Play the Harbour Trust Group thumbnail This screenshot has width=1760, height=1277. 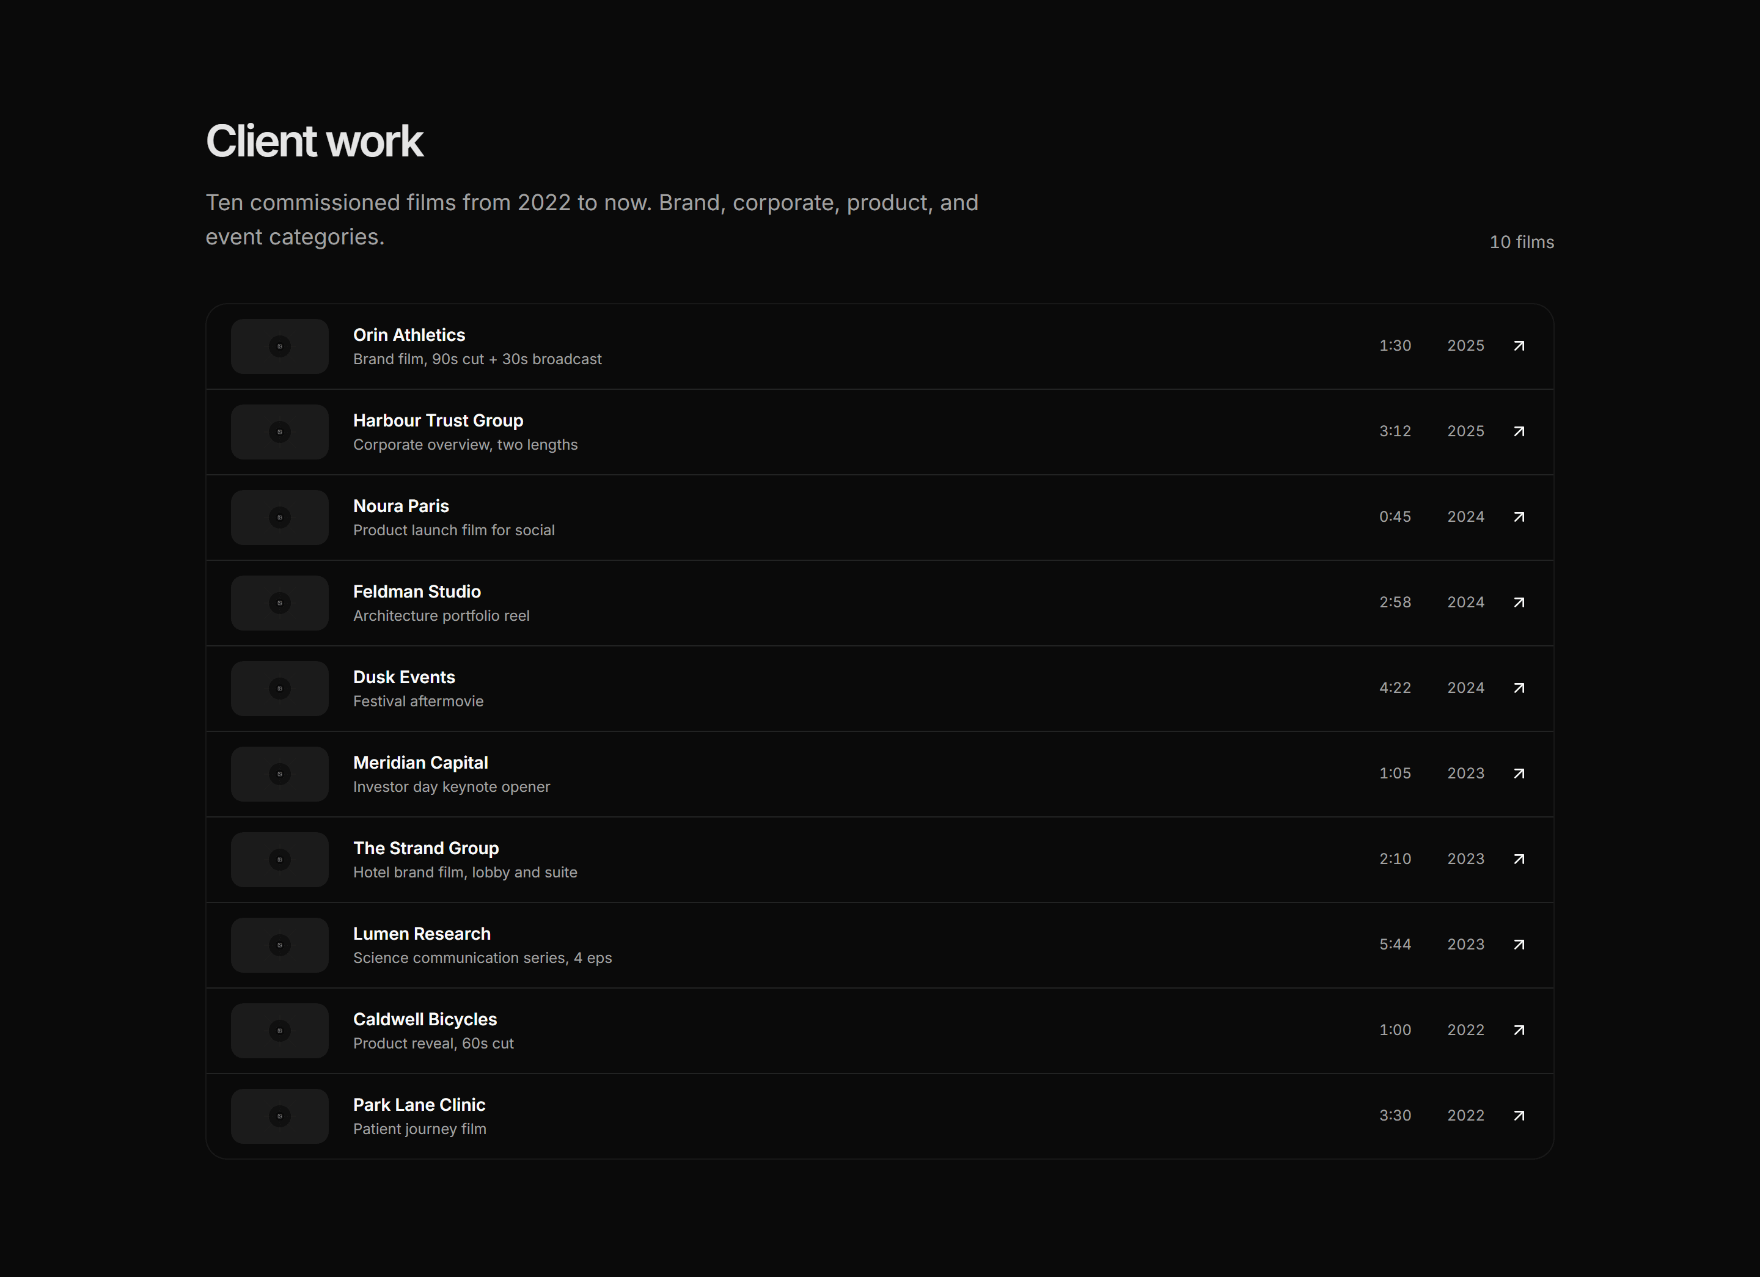pyautogui.click(x=279, y=432)
